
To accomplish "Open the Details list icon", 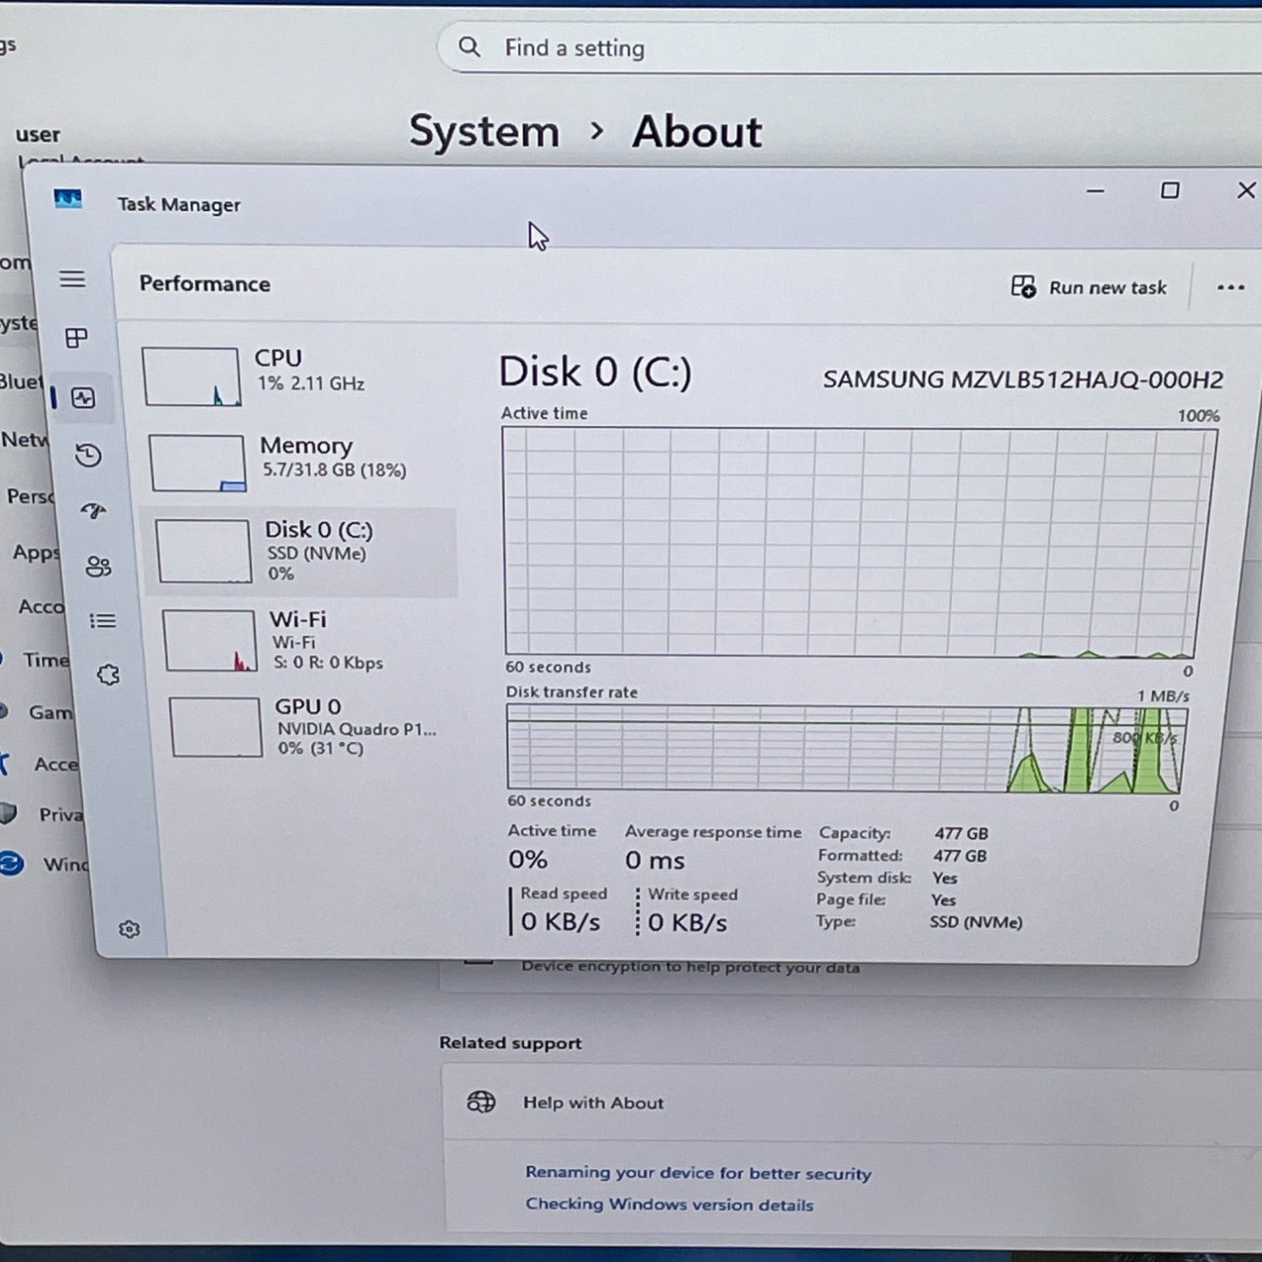I will [103, 621].
